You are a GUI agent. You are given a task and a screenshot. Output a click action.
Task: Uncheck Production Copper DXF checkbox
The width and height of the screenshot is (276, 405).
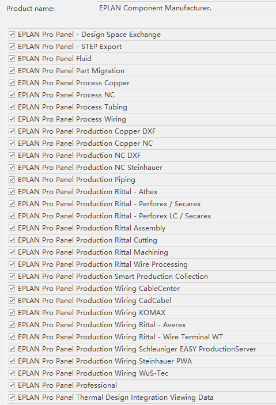click(x=12, y=131)
